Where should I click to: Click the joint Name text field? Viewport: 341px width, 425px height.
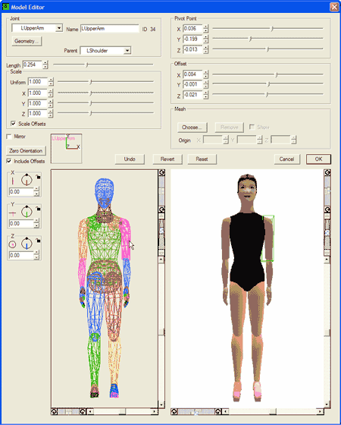coord(110,29)
